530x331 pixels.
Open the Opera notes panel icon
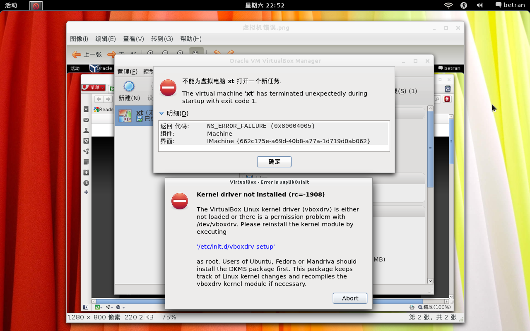(x=86, y=162)
